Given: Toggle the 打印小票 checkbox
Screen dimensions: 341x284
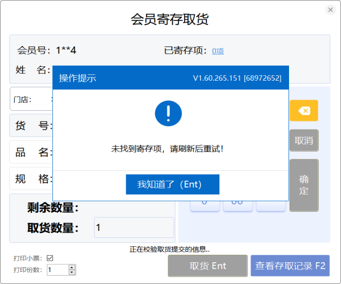Looking at the screenshot, I should 49,258.
